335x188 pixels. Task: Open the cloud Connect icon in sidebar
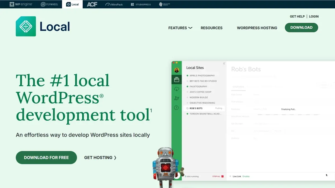176,89
